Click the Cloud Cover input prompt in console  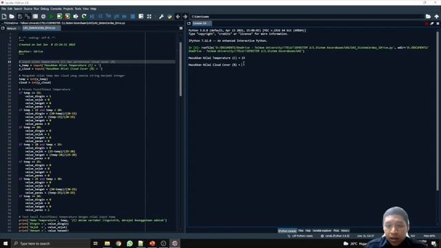(215, 65)
